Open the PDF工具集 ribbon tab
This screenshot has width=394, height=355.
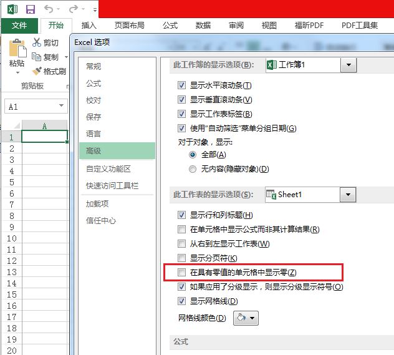pyautogui.click(x=360, y=26)
